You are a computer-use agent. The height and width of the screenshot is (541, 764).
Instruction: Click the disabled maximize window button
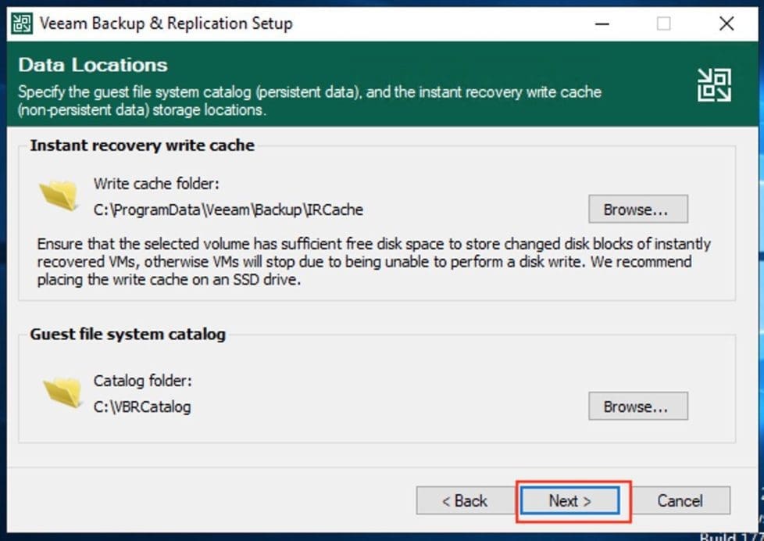tap(663, 23)
